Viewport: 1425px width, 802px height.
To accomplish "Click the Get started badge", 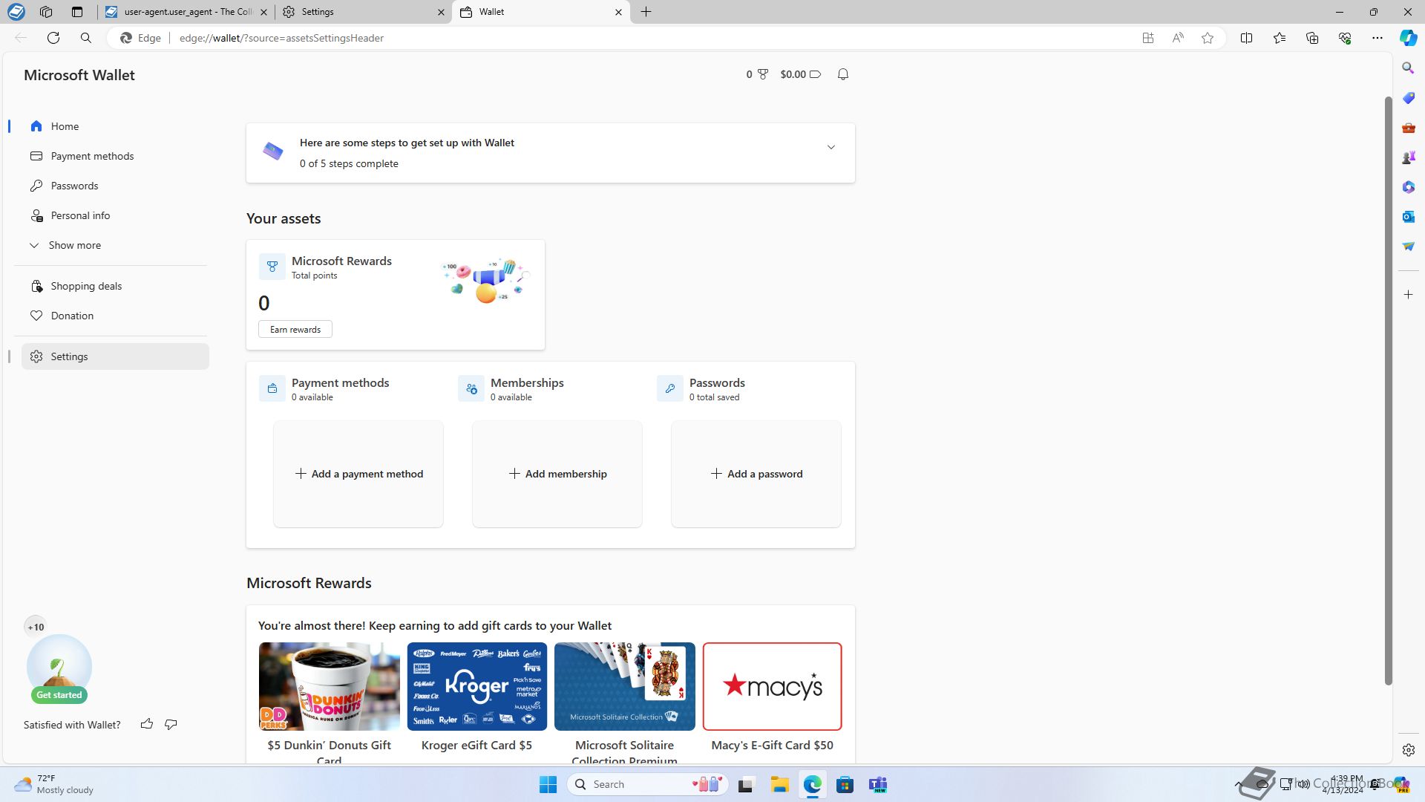I will [59, 695].
